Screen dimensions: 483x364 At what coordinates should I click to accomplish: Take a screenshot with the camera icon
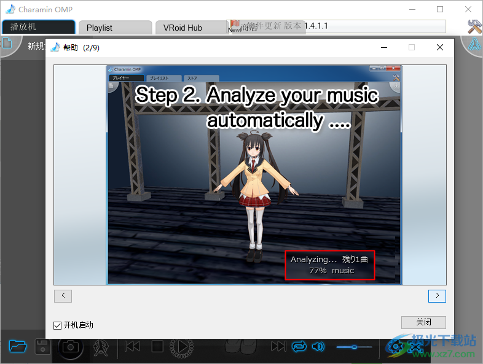(70, 347)
